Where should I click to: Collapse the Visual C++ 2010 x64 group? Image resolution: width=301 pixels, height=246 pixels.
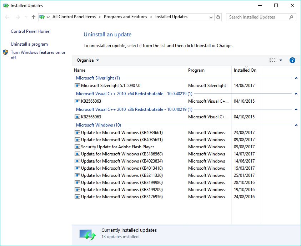[x=296, y=94]
